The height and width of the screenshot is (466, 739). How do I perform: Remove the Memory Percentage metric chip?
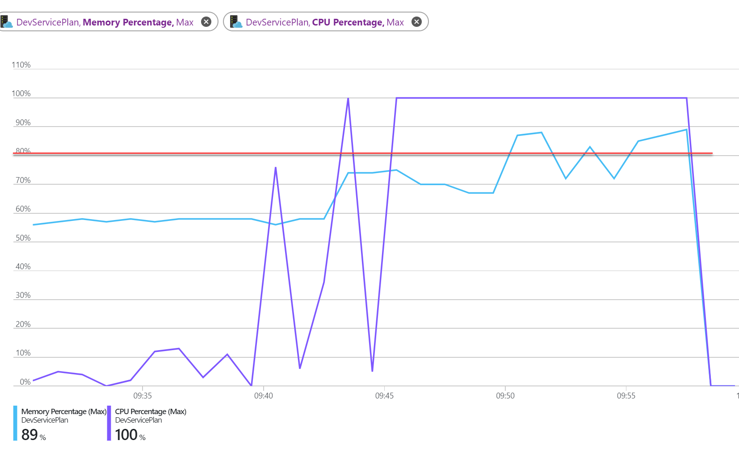[x=206, y=22]
